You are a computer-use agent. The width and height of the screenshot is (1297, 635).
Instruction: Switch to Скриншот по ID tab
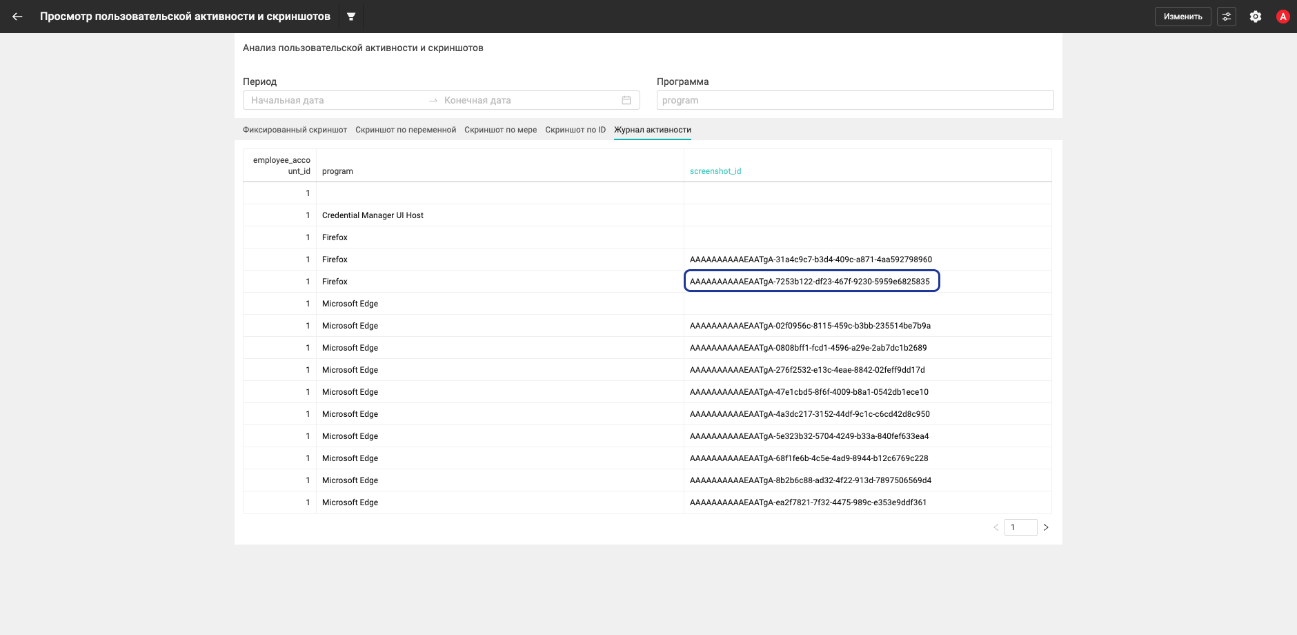click(575, 130)
